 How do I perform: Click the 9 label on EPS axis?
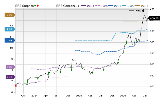tap(12, 59)
